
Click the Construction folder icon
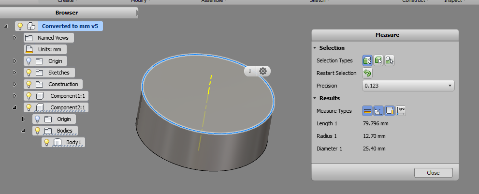pyautogui.click(x=39, y=84)
